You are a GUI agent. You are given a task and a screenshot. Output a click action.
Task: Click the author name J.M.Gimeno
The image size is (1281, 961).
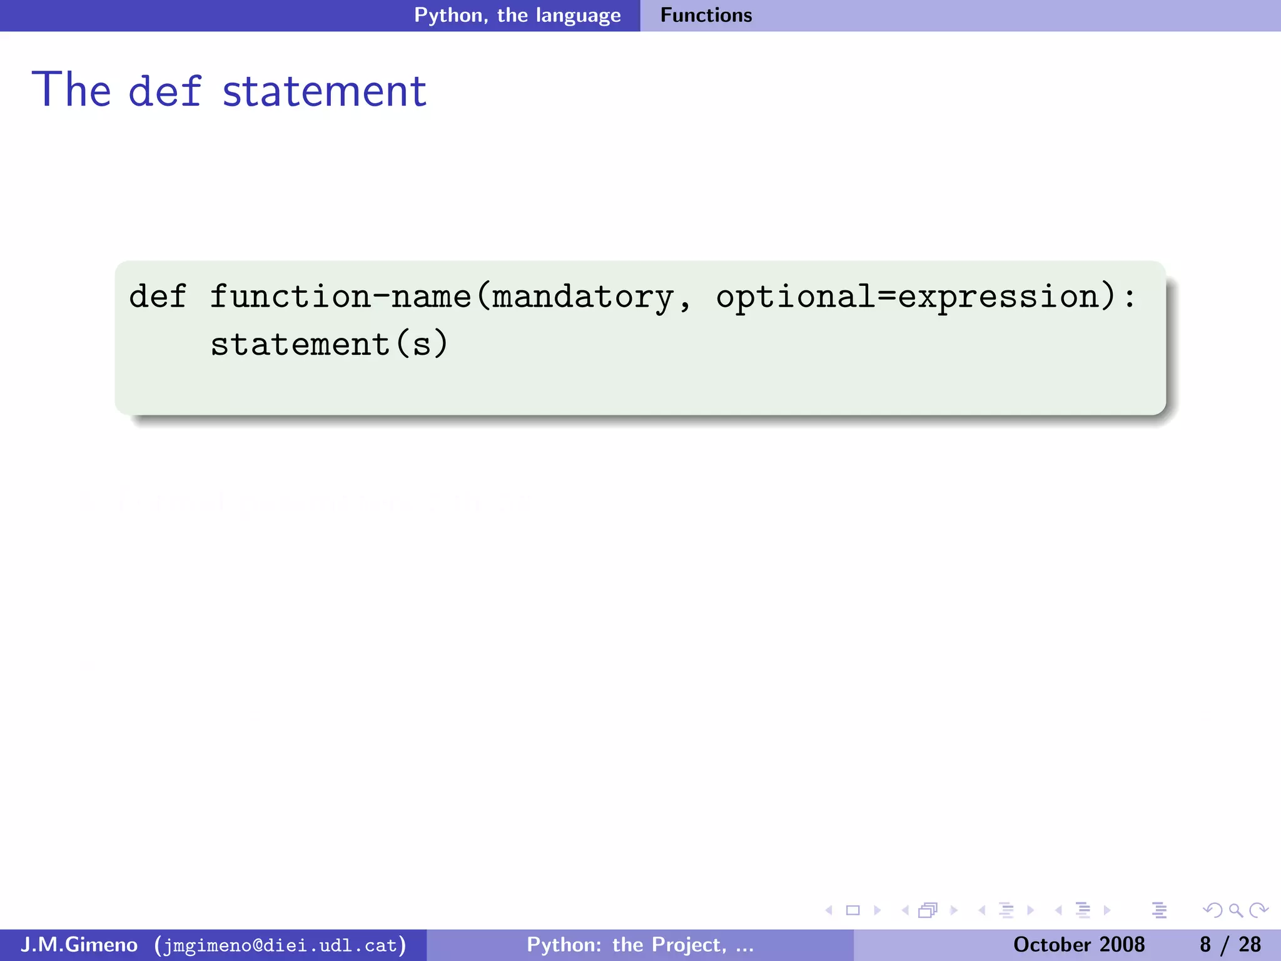click(x=79, y=944)
